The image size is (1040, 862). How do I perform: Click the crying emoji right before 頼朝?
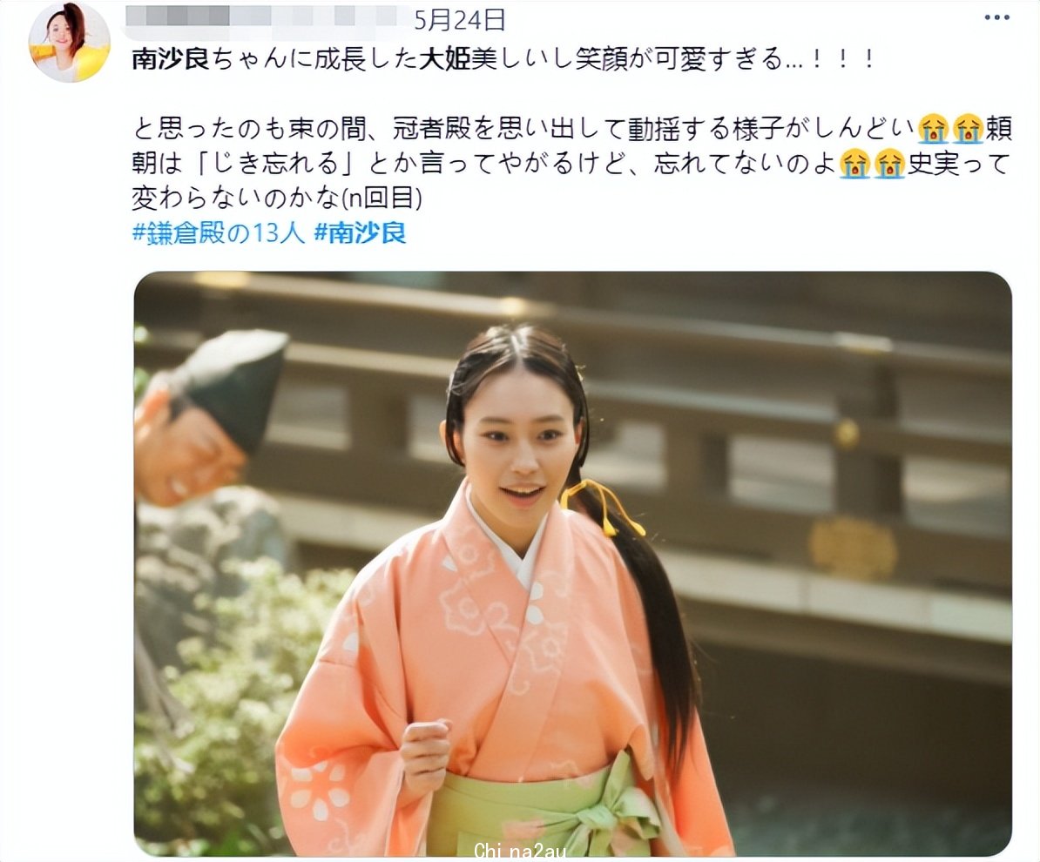968,129
